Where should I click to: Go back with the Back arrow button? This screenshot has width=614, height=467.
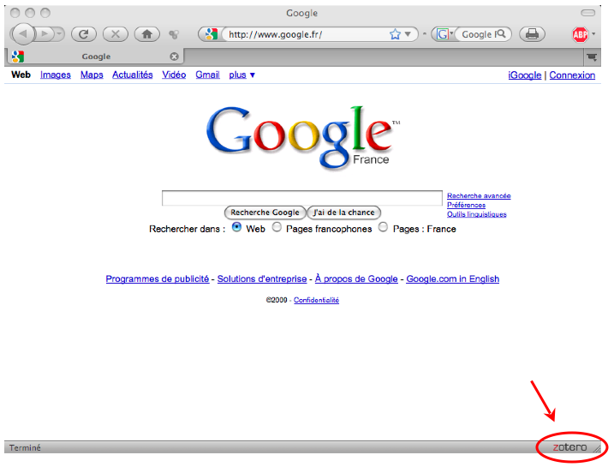point(22,34)
